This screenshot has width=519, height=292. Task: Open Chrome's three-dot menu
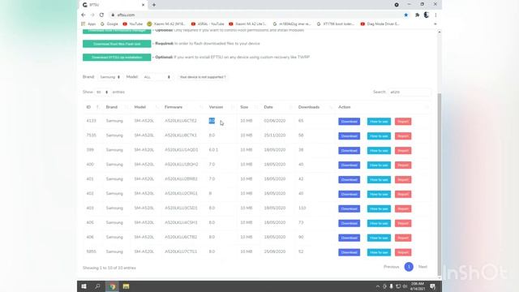(x=435, y=15)
